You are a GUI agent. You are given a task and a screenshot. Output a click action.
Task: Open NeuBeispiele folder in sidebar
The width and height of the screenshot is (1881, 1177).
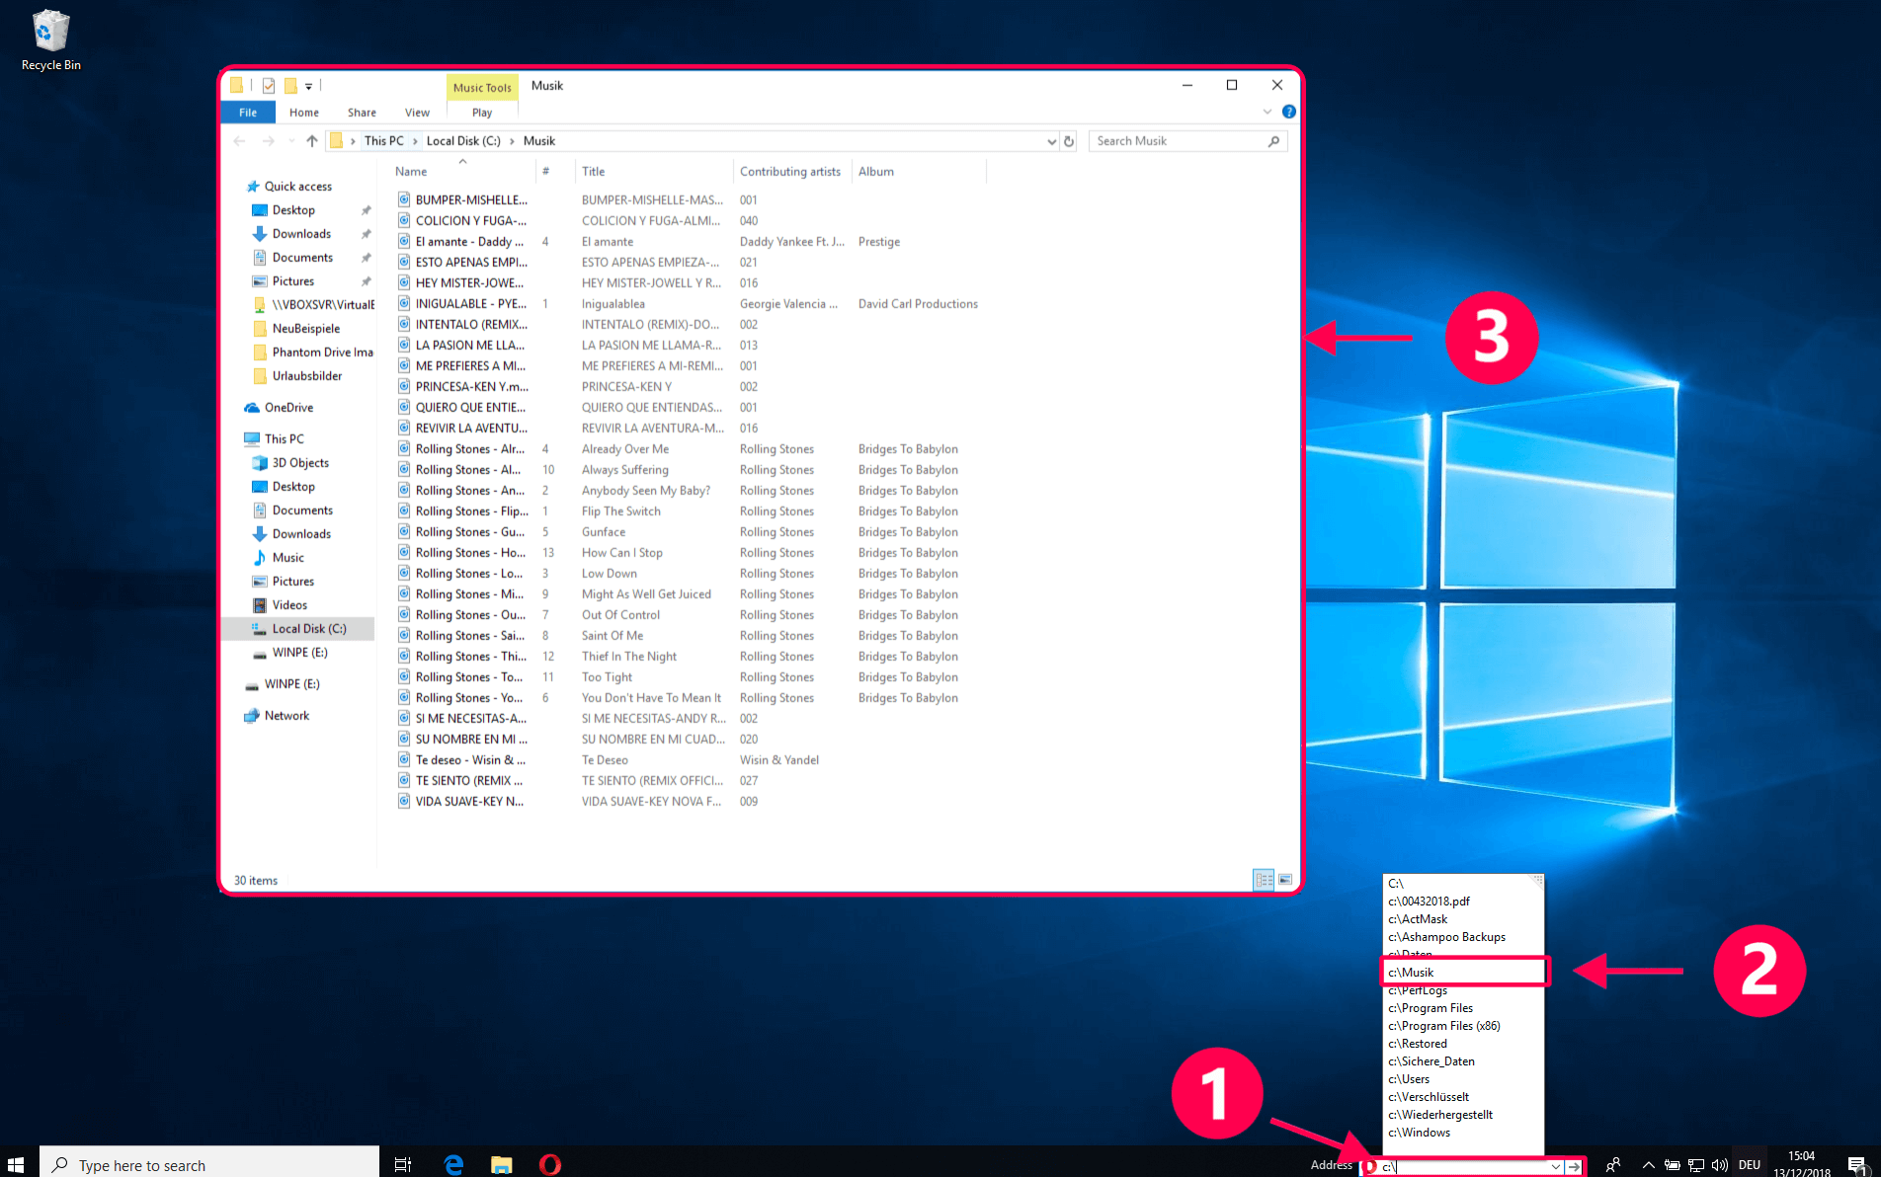(305, 329)
